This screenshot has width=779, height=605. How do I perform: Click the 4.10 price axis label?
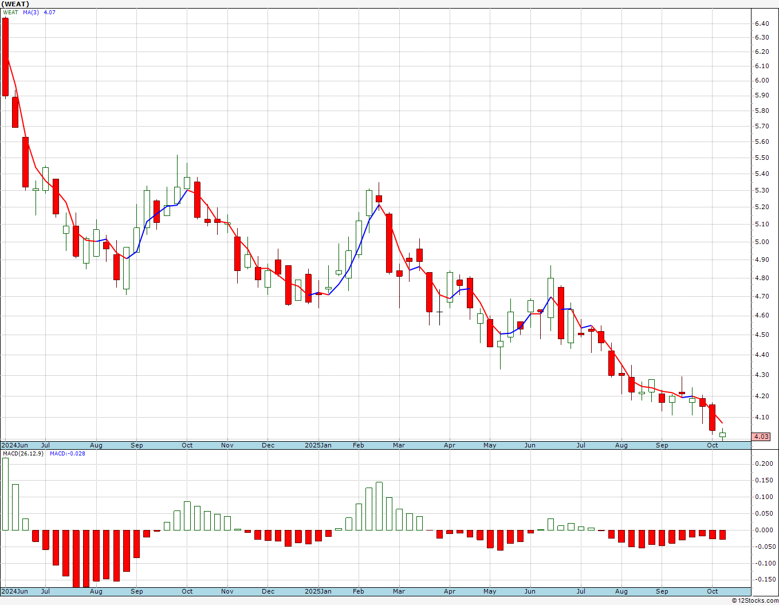pos(762,417)
